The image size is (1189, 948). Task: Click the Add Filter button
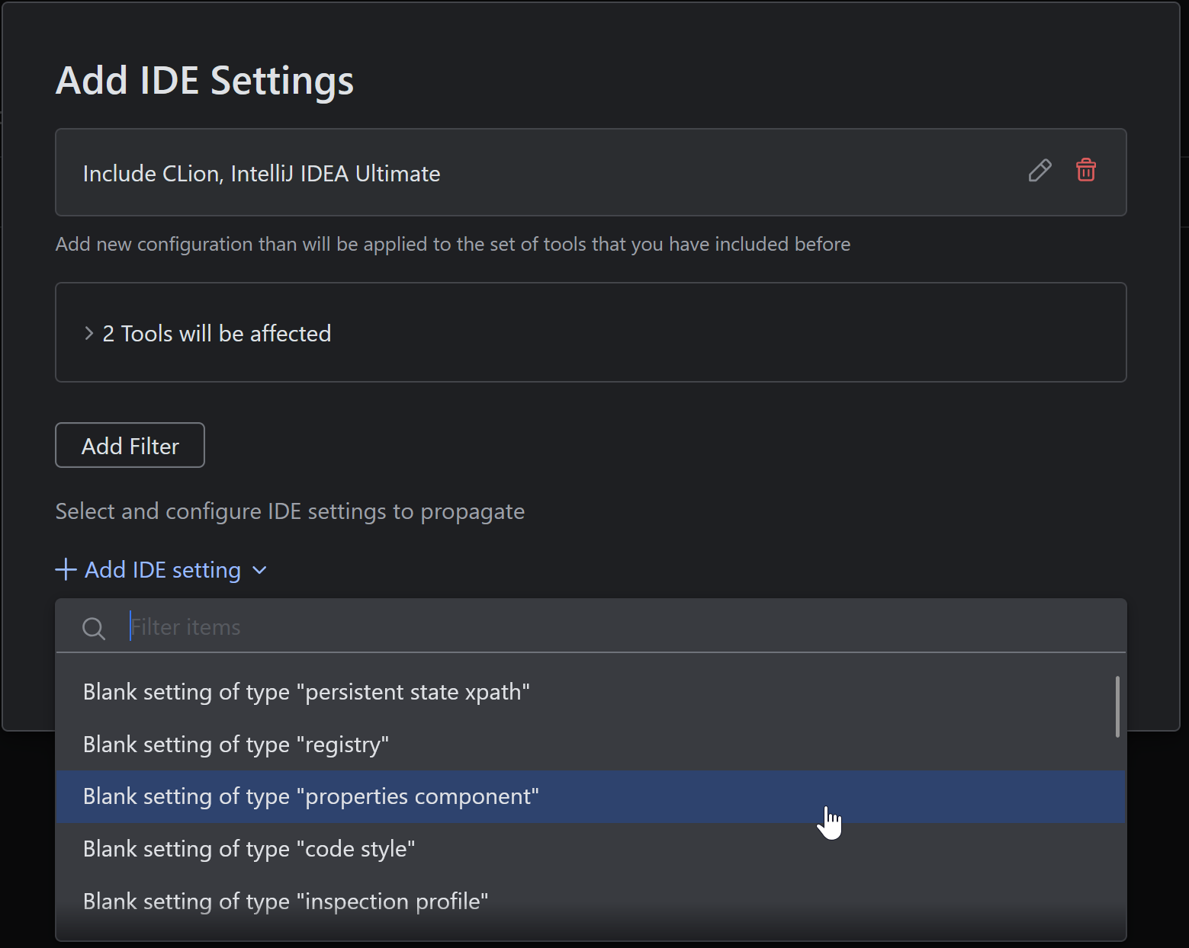coord(129,445)
